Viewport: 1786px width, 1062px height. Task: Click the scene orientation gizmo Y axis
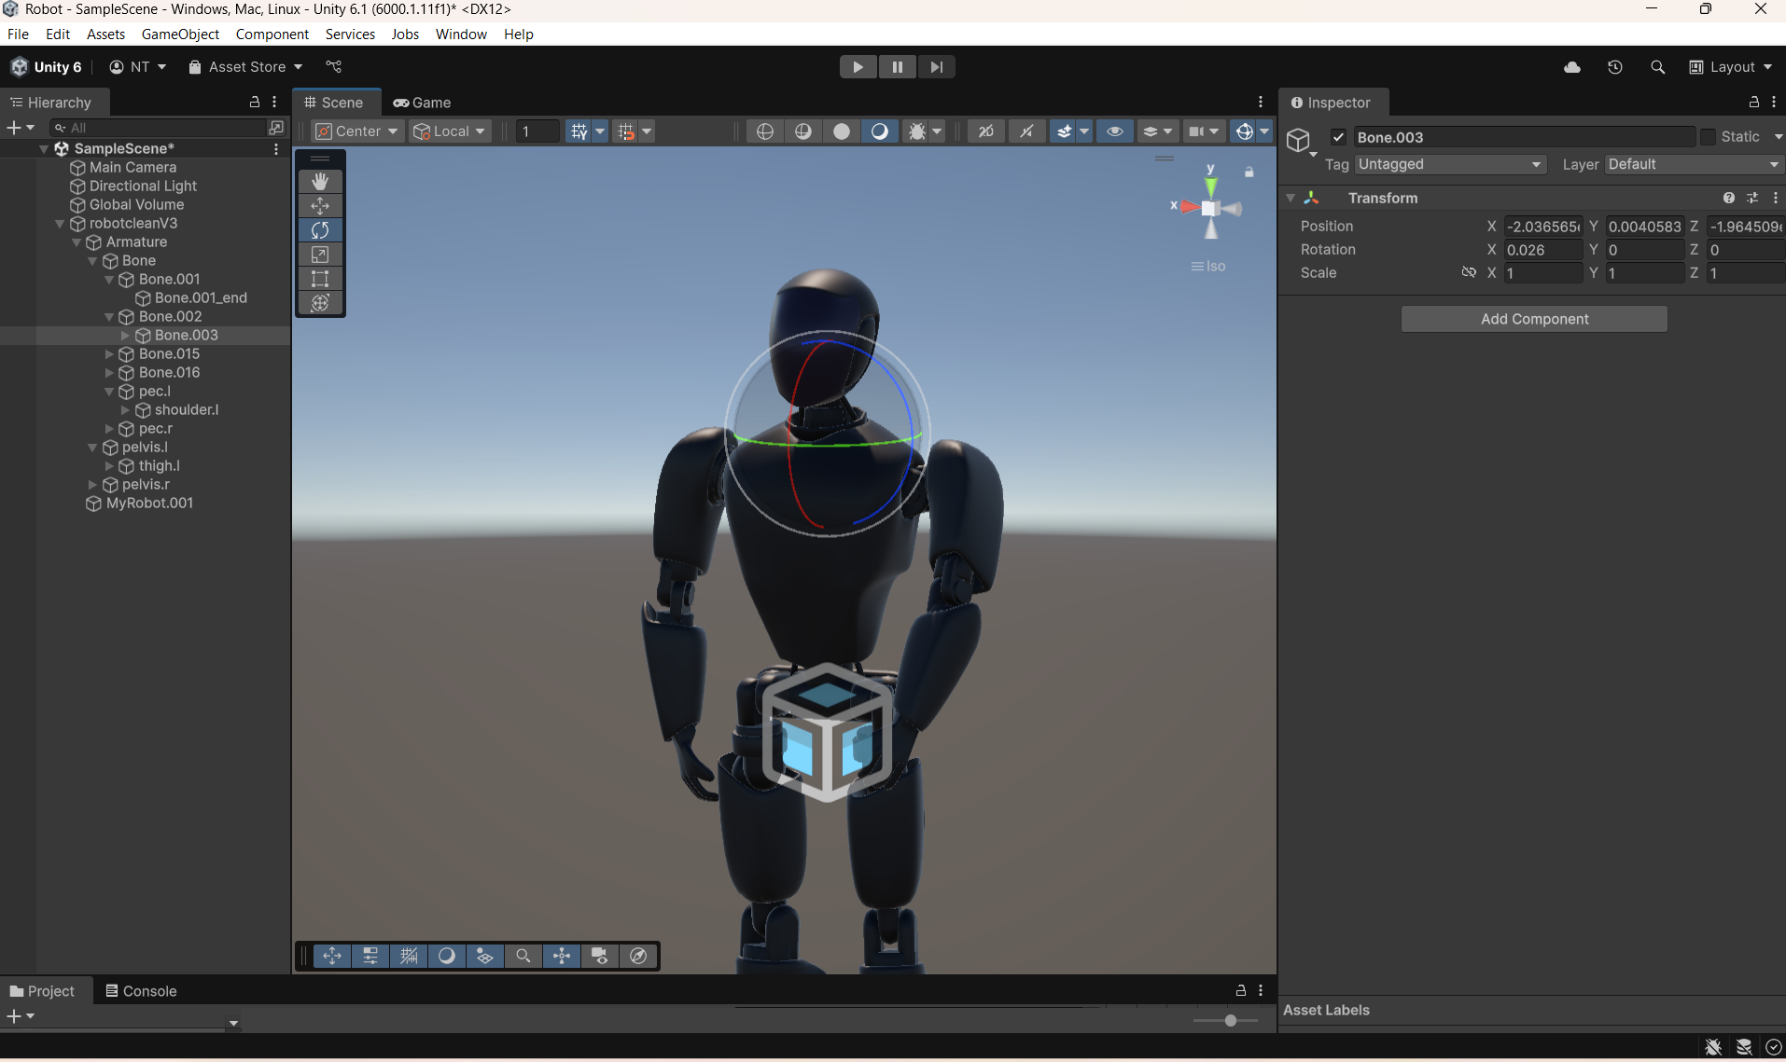click(1210, 186)
